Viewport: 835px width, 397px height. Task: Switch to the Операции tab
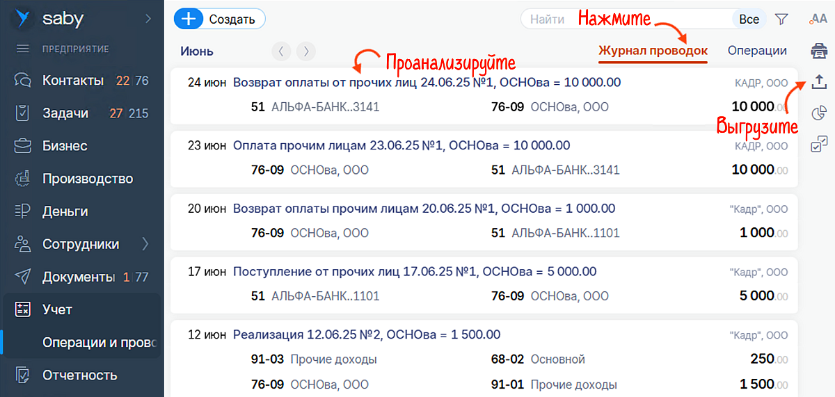click(757, 51)
